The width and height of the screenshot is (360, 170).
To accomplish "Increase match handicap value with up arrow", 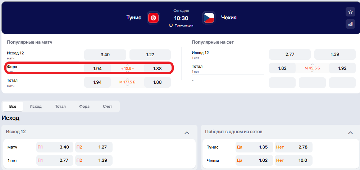I will [x=127, y=64].
